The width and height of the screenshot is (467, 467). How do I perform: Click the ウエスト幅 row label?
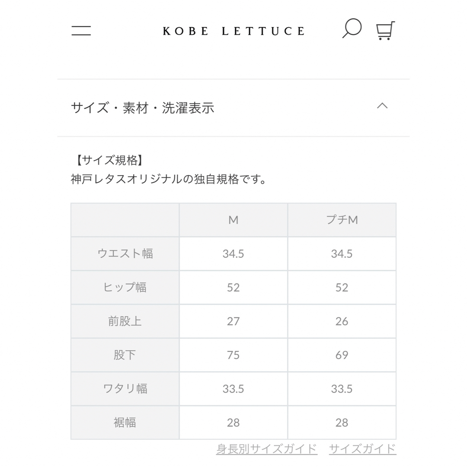[125, 254]
